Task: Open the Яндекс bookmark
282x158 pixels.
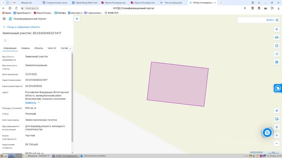Action: [7, 13]
